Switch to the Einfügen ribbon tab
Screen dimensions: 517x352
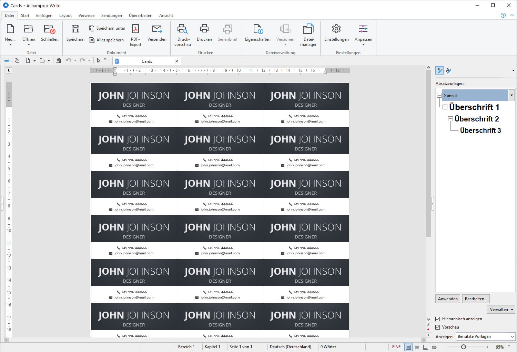tap(44, 16)
